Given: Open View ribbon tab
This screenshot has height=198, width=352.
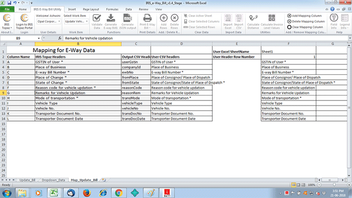Looking at the screenshot, I should [x=158, y=9].
